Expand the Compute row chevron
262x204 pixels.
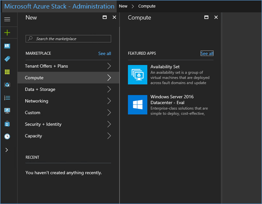pyautogui.click(x=109, y=78)
